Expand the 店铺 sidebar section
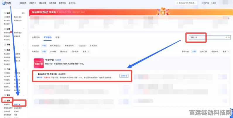Screen dimensions: 233x118 pos(24,45)
